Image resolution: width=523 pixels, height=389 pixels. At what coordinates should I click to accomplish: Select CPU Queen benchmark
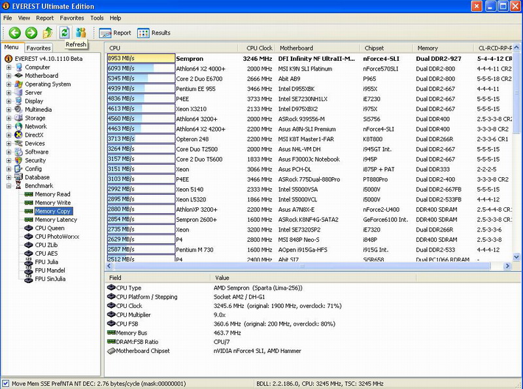click(49, 228)
